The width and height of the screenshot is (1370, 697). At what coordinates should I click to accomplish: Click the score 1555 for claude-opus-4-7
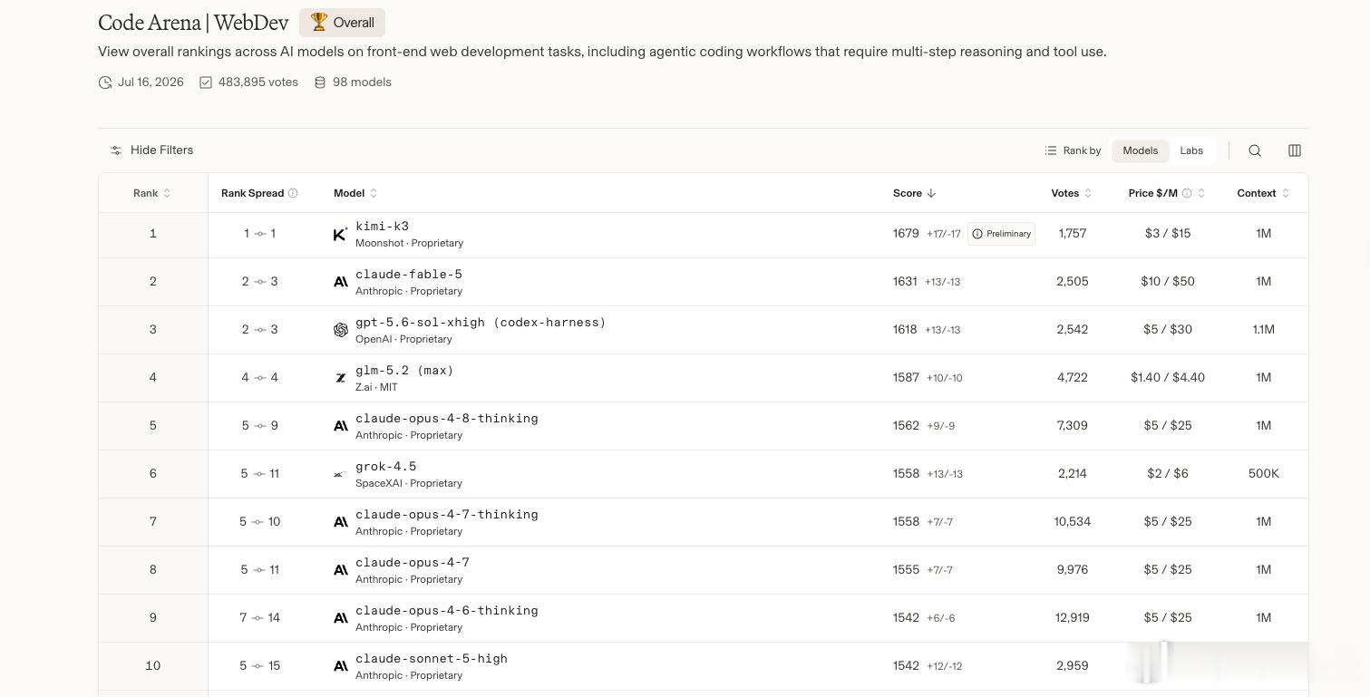[x=906, y=570]
